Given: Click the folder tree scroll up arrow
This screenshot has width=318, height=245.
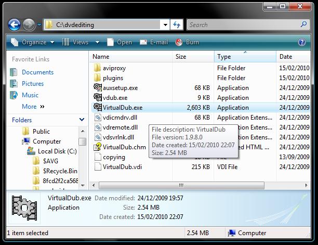Looking at the screenshot, I should pos(83,131).
